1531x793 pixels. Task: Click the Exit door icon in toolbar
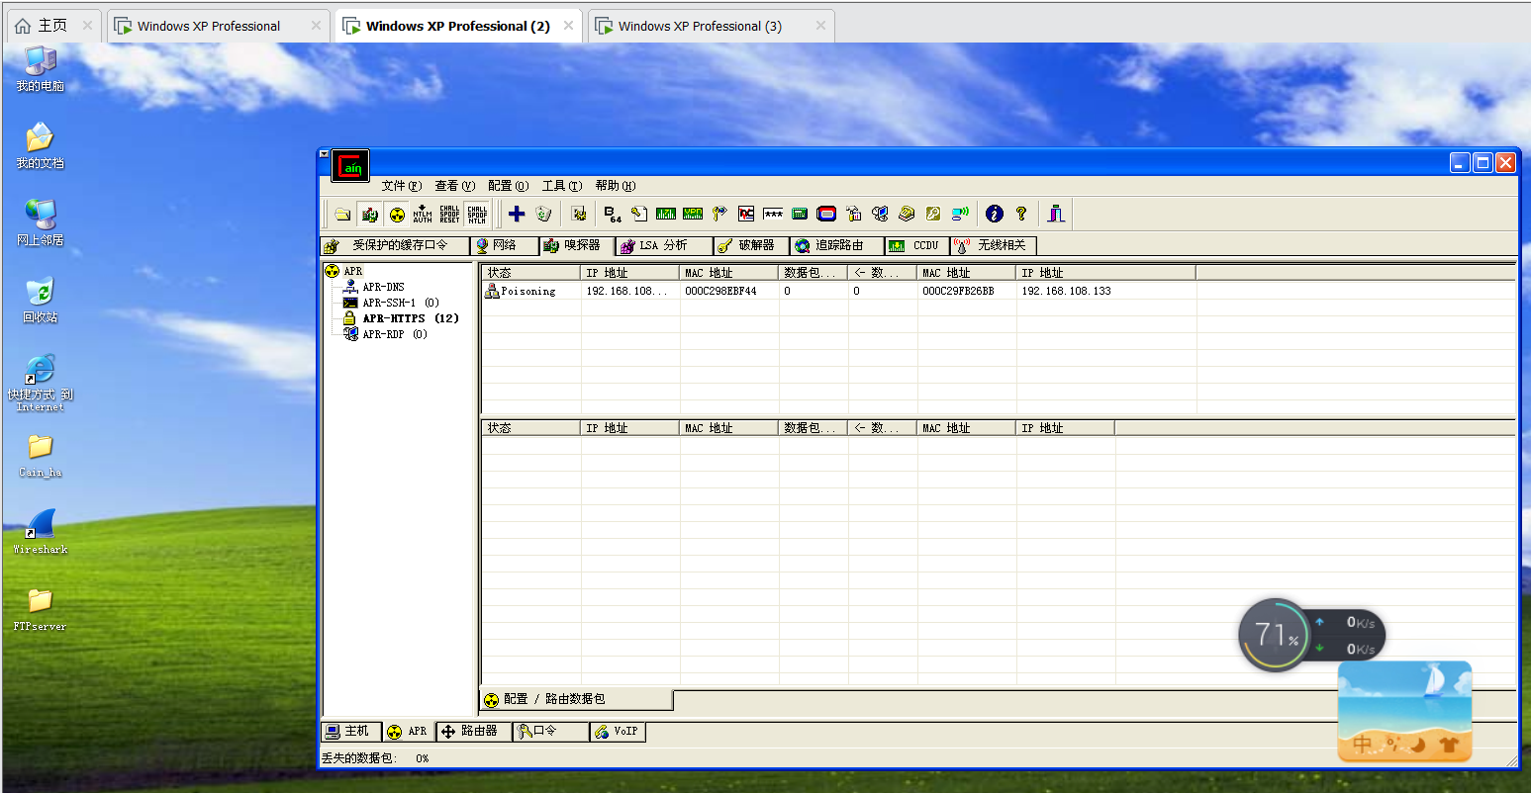[x=1056, y=214]
